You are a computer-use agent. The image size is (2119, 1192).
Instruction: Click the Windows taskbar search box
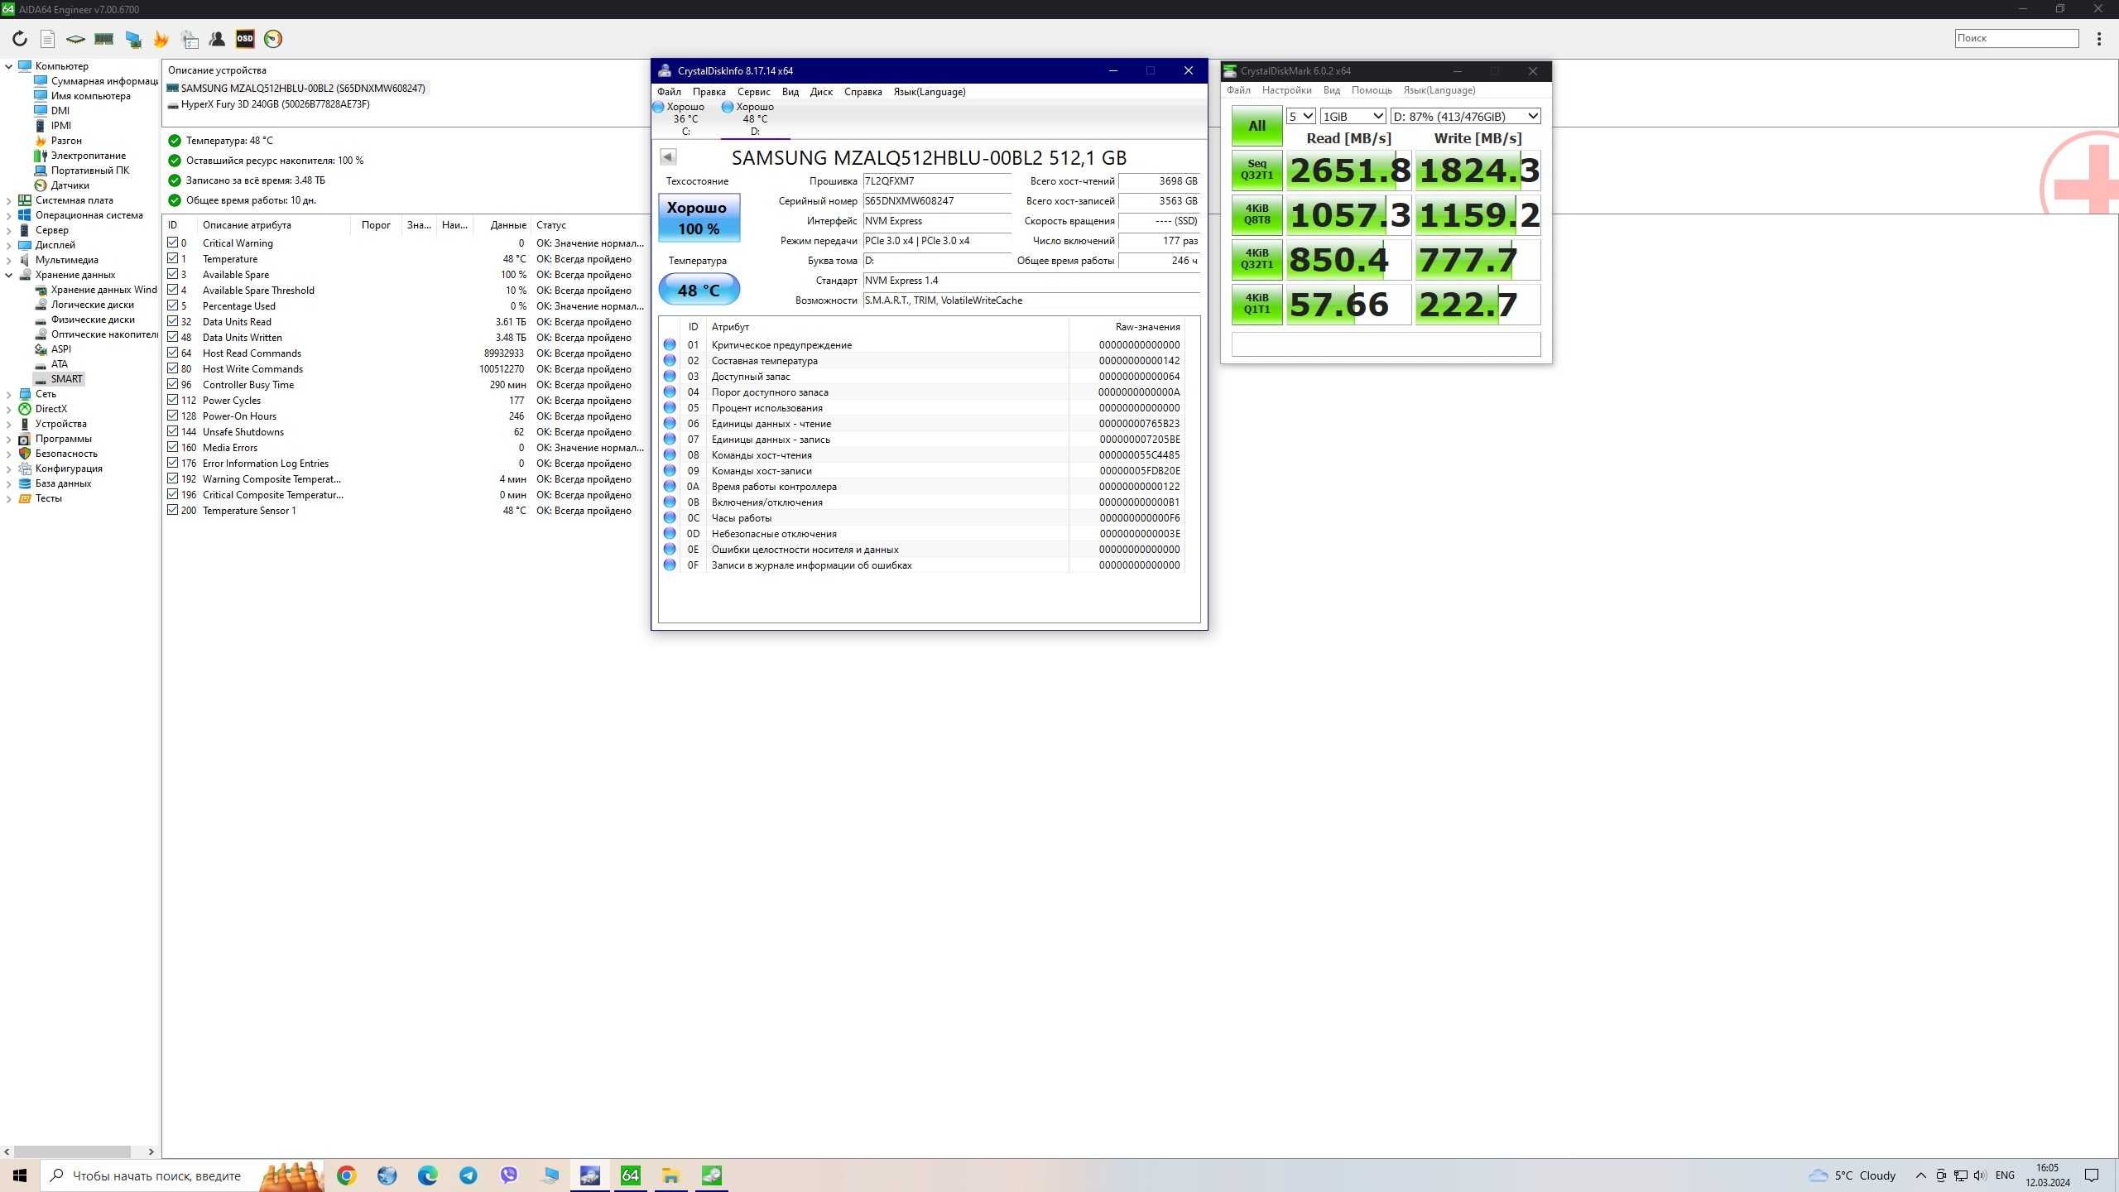click(184, 1175)
